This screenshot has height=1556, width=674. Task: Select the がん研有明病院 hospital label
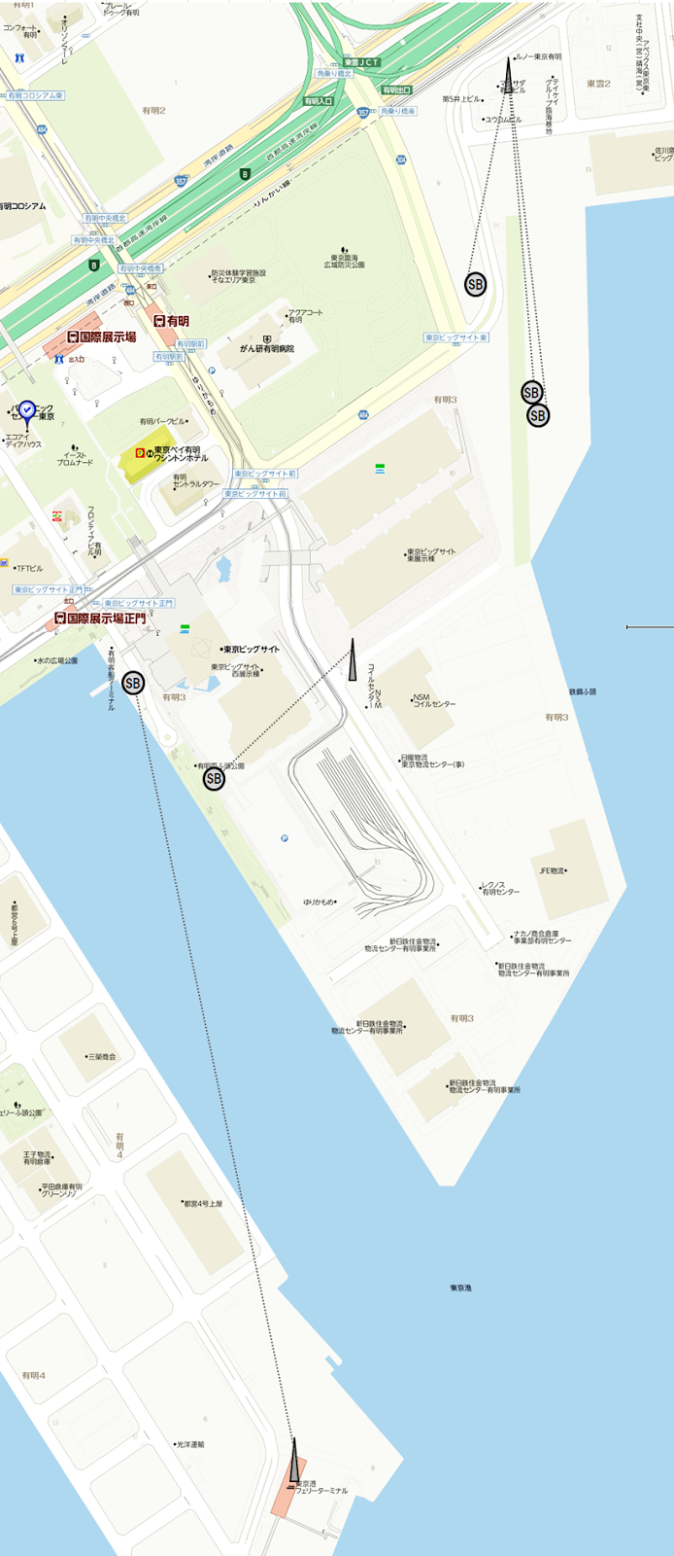click(267, 349)
